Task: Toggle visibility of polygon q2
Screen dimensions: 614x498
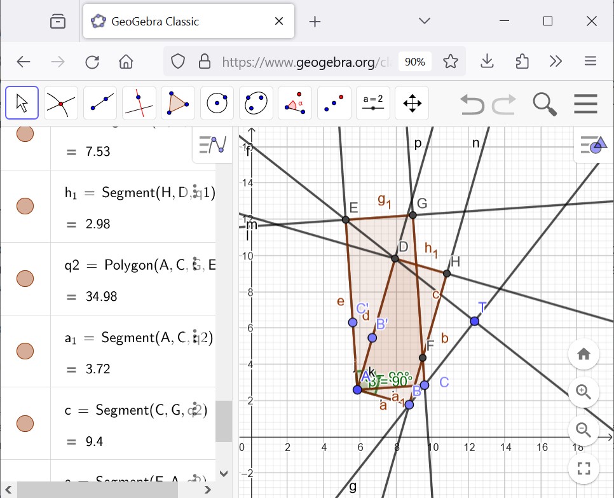Action: coord(25,278)
